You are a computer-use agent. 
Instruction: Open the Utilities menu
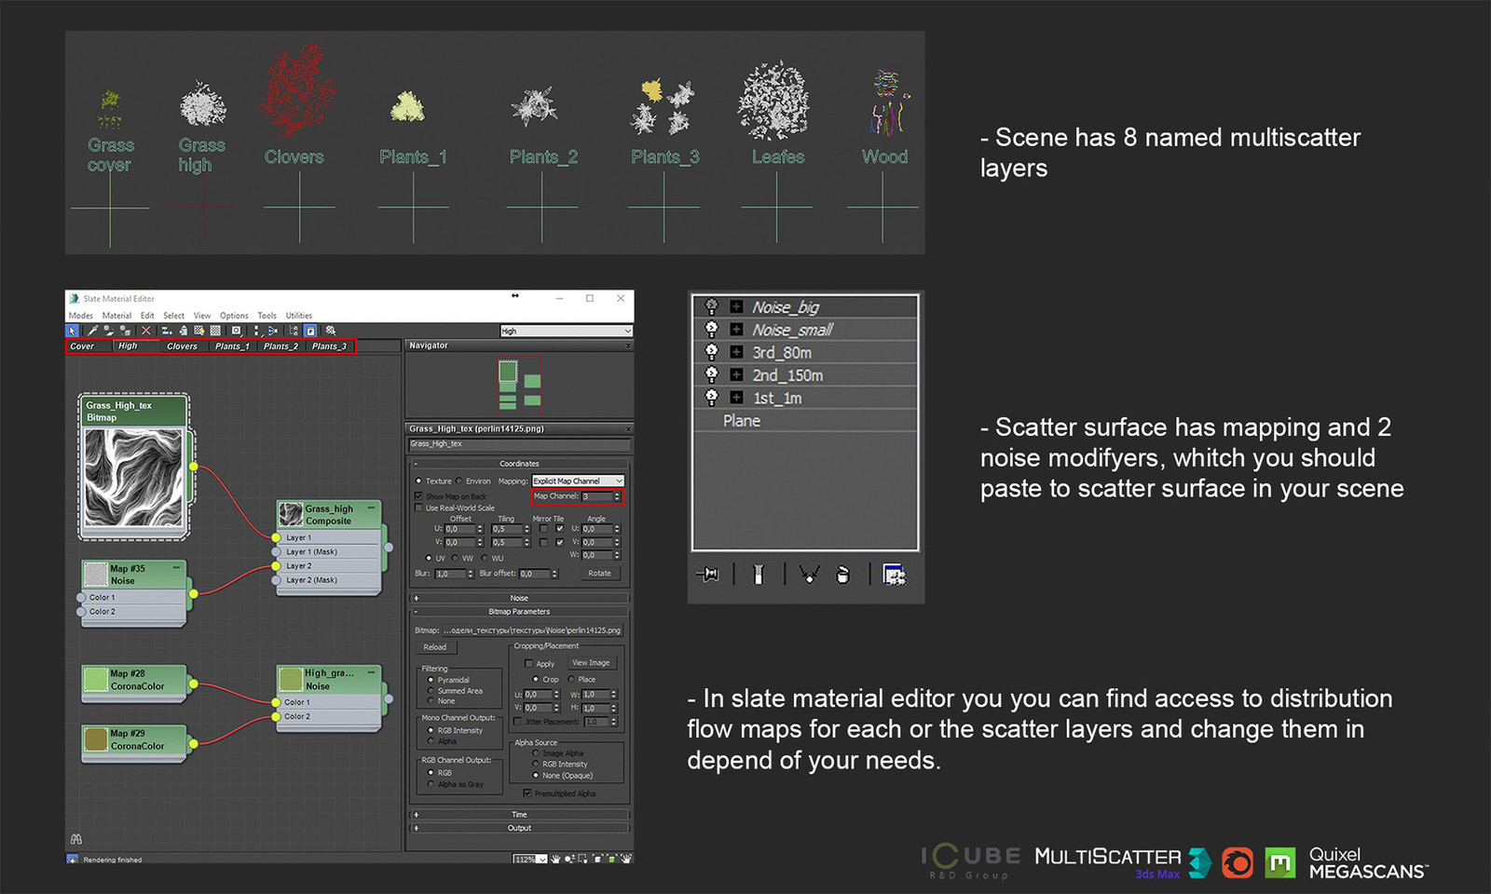pyautogui.click(x=299, y=316)
